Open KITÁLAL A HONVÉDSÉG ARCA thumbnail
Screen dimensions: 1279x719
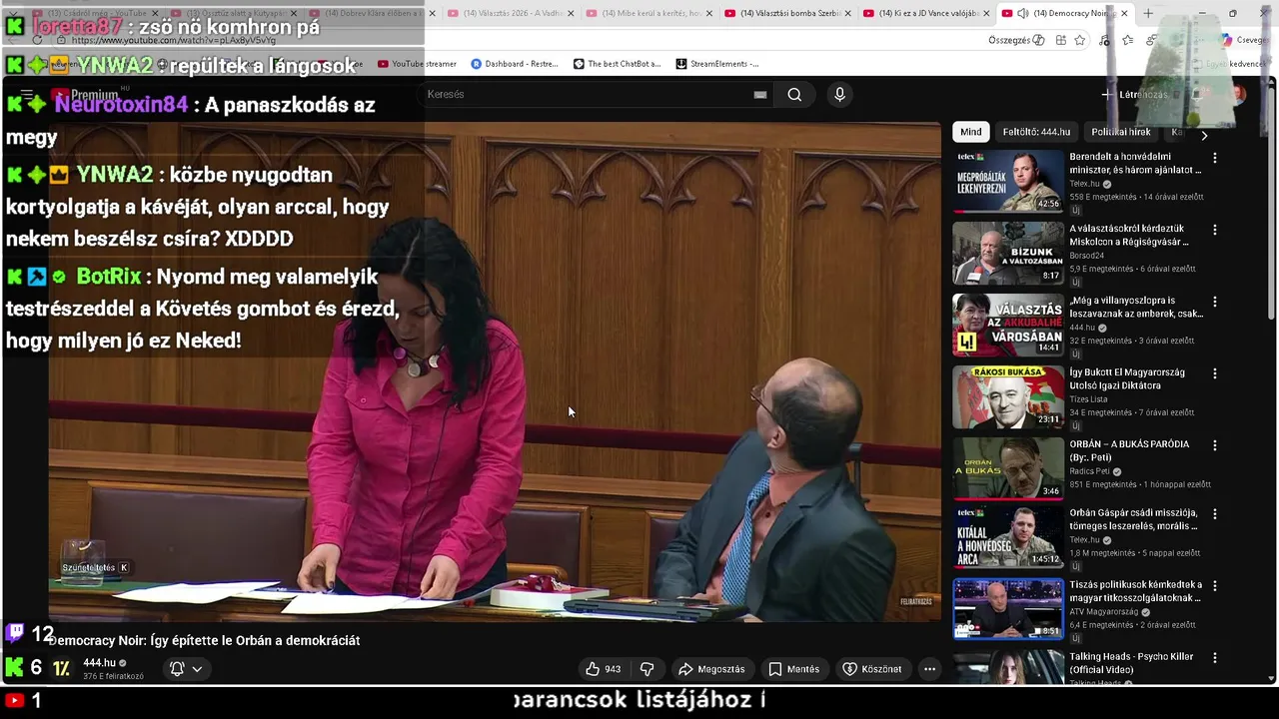click(x=1007, y=537)
